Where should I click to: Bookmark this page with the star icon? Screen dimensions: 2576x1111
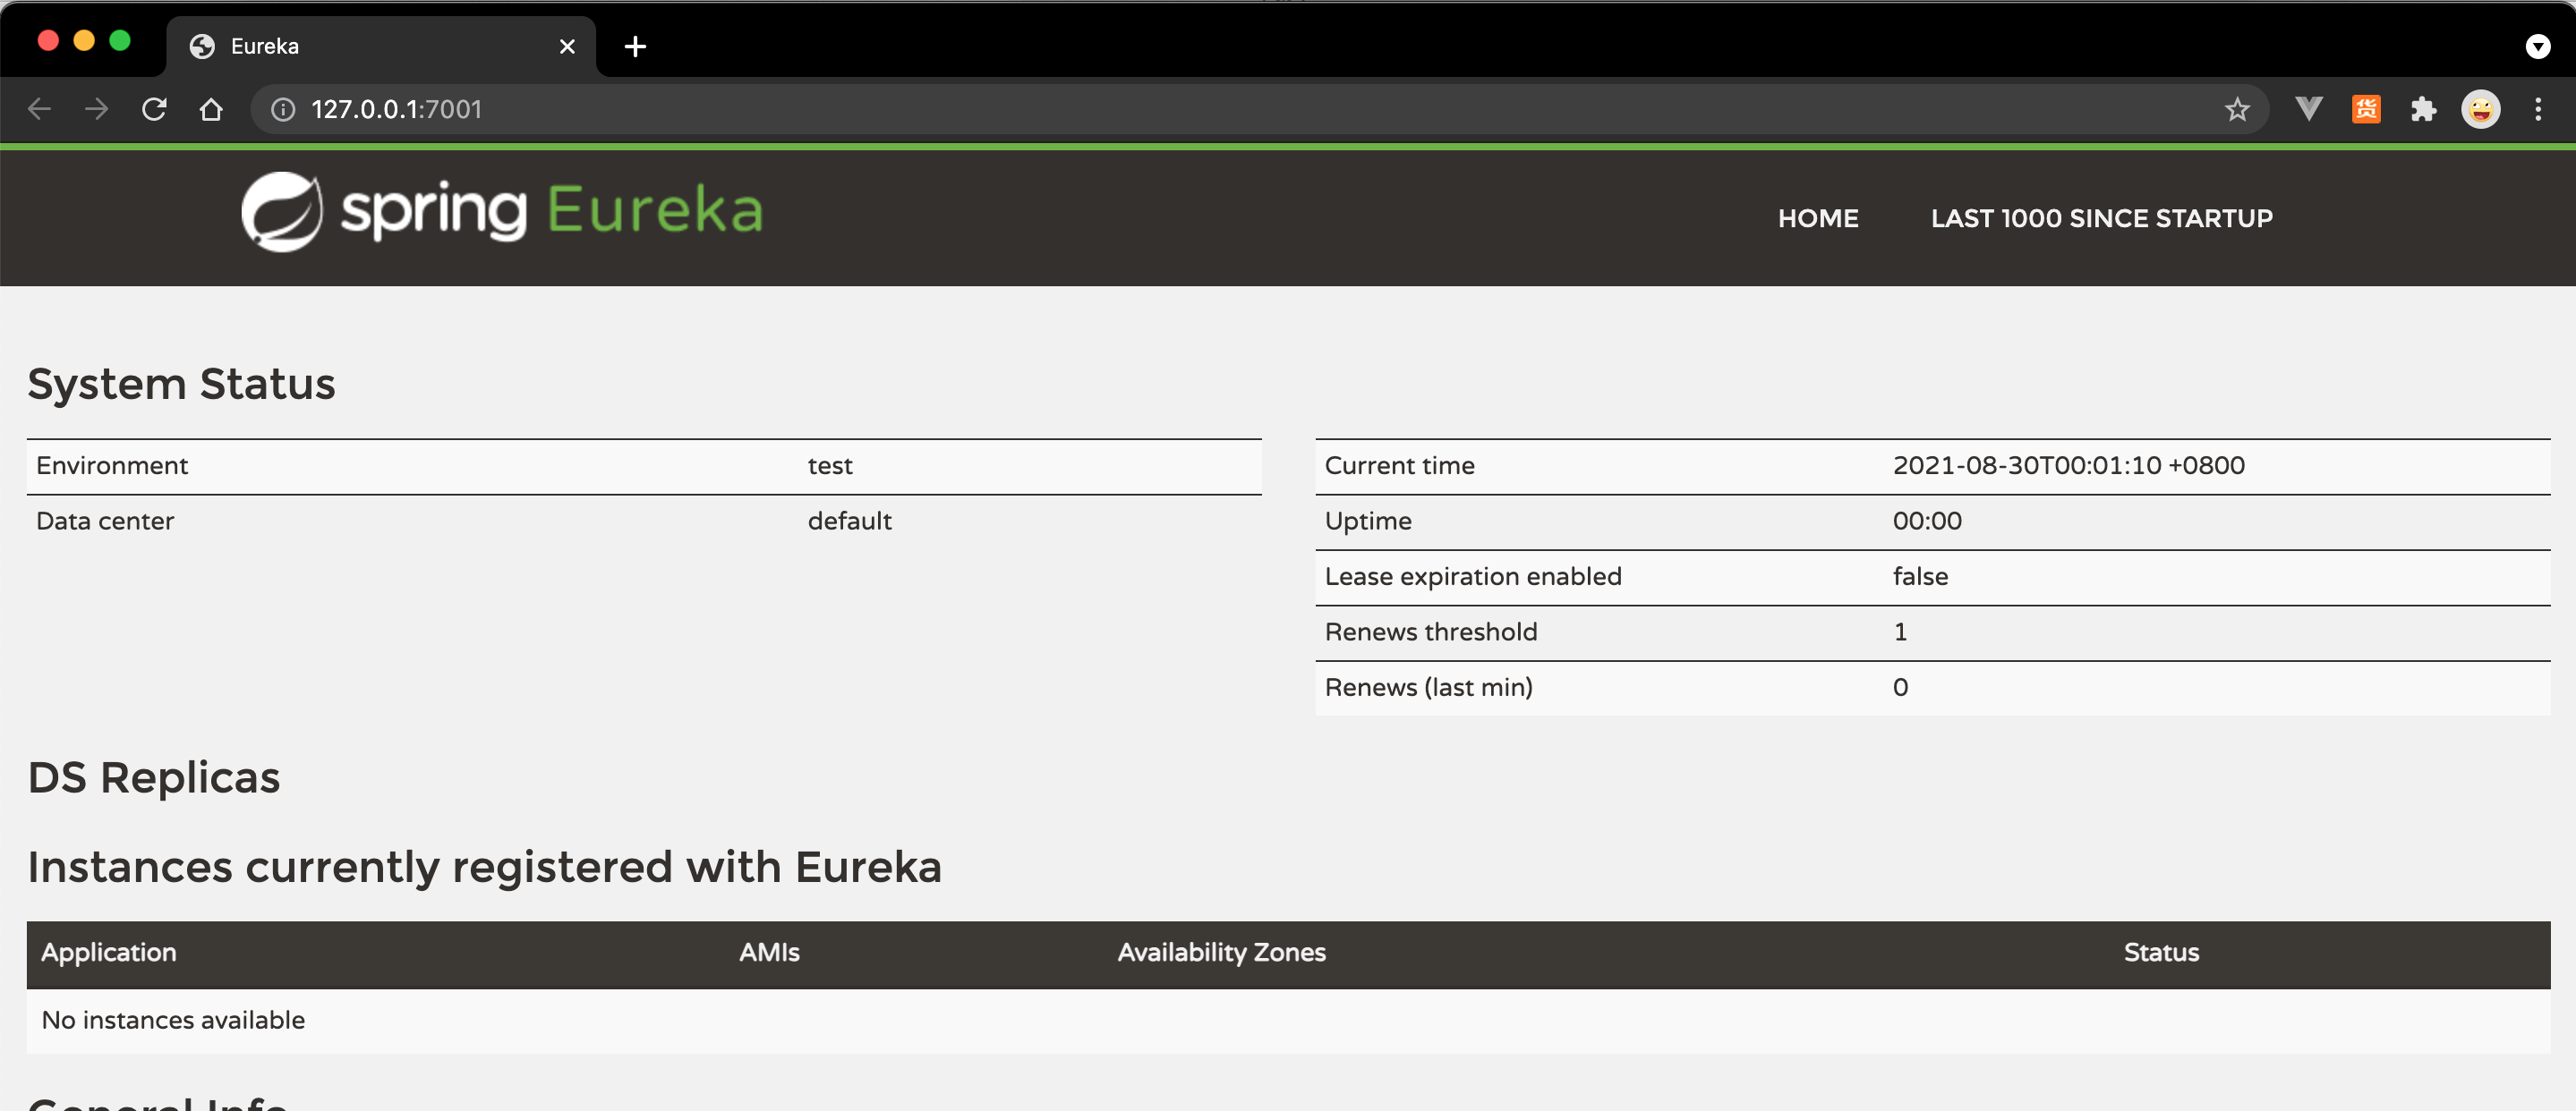click(2237, 109)
